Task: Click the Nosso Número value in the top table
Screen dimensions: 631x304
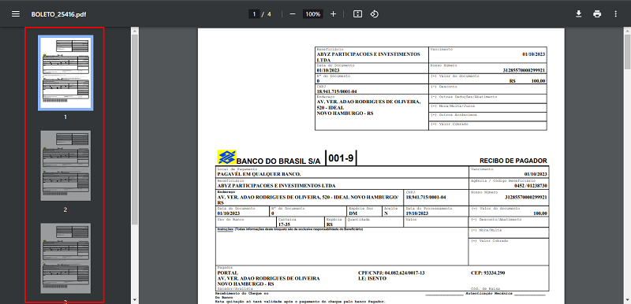Action: [524, 70]
